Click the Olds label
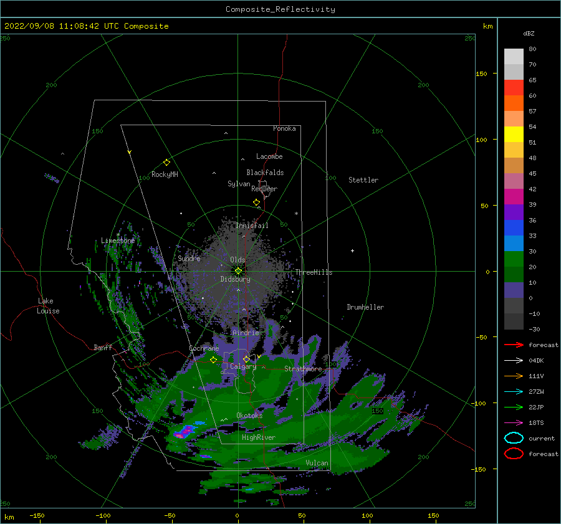 click(237, 260)
